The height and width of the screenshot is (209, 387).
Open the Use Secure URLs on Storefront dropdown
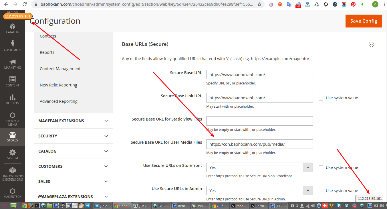pyautogui.click(x=259, y=167)
